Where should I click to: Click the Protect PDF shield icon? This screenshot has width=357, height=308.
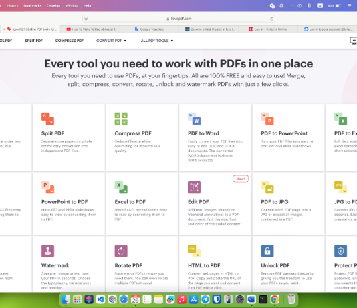click(x=340, y=251)
